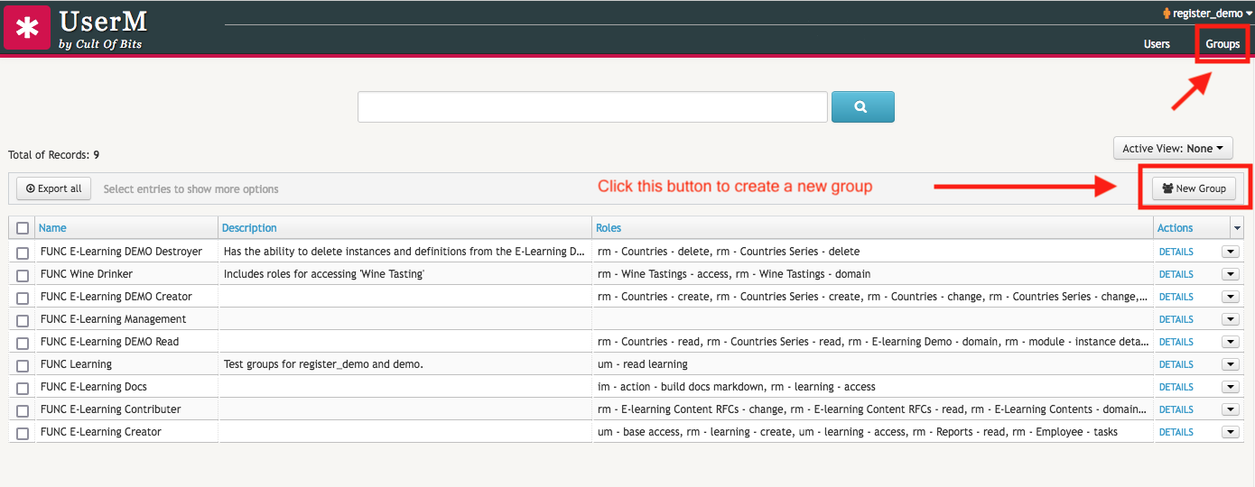Expand row actions for FUNC Learning
Viewport: 1255px width, 487px height.
click(1230, 364)
